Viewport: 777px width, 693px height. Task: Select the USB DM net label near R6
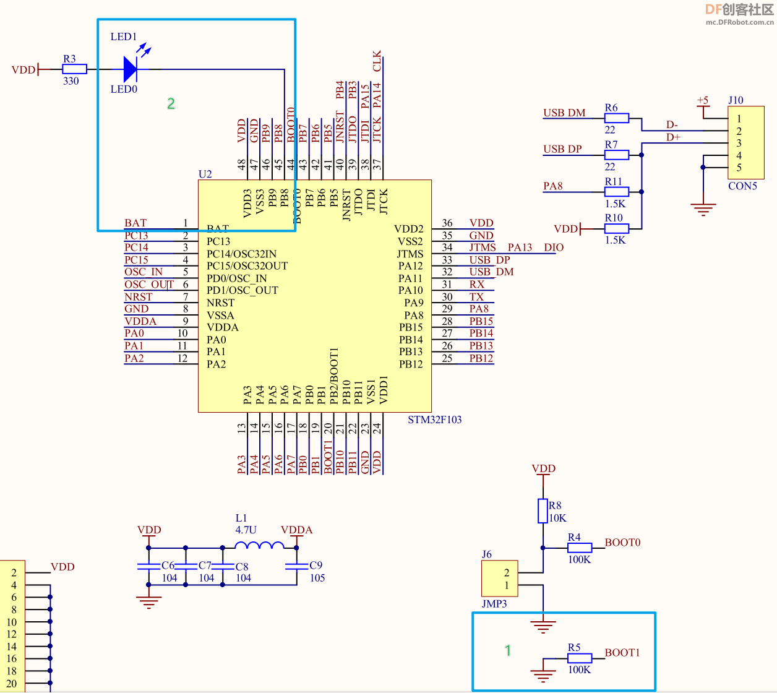tap(564, 113)
